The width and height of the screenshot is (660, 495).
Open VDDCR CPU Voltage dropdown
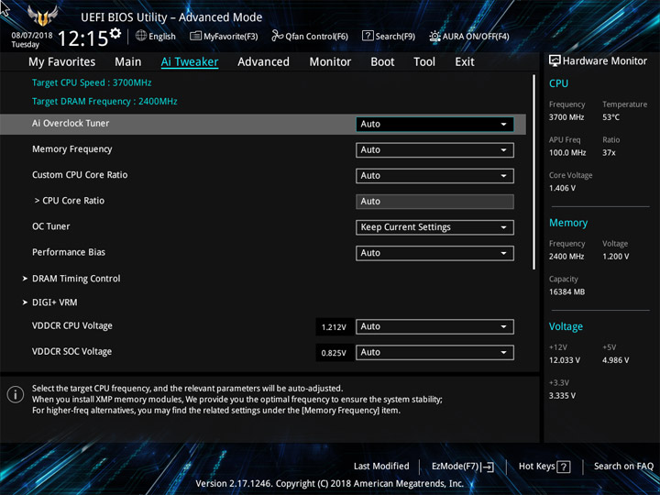(x=434, y=326)
